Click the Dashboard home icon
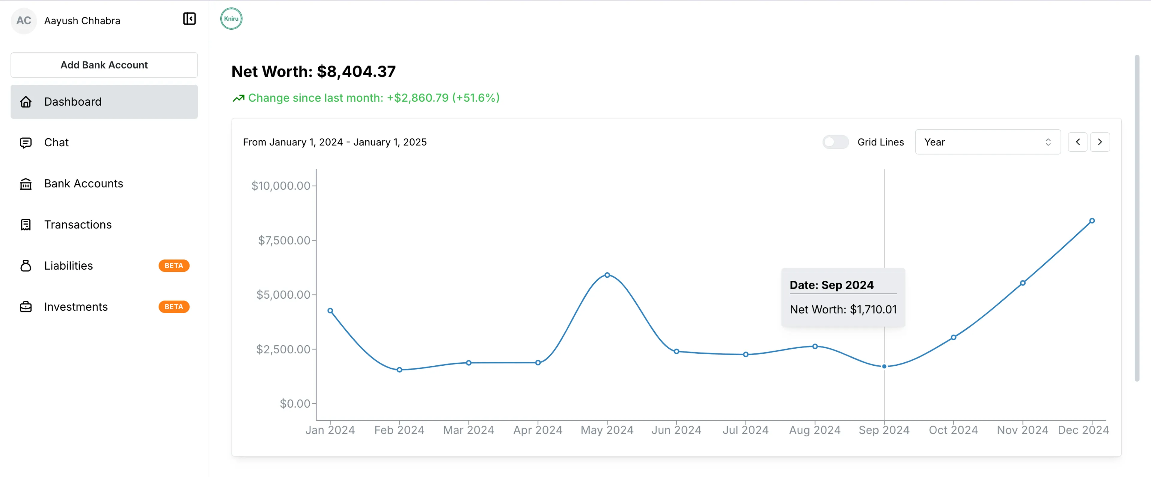Screen dimensions: 1151x477 tap(26, 102)
